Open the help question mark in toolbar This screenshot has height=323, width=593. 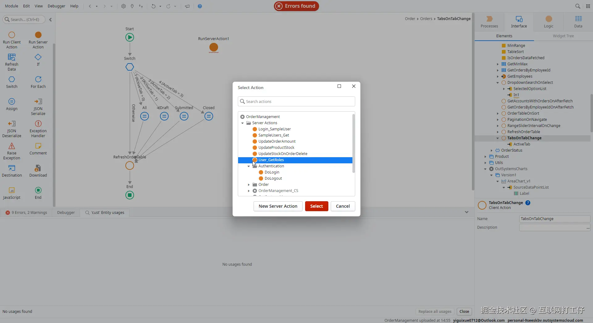click(200, 6)
